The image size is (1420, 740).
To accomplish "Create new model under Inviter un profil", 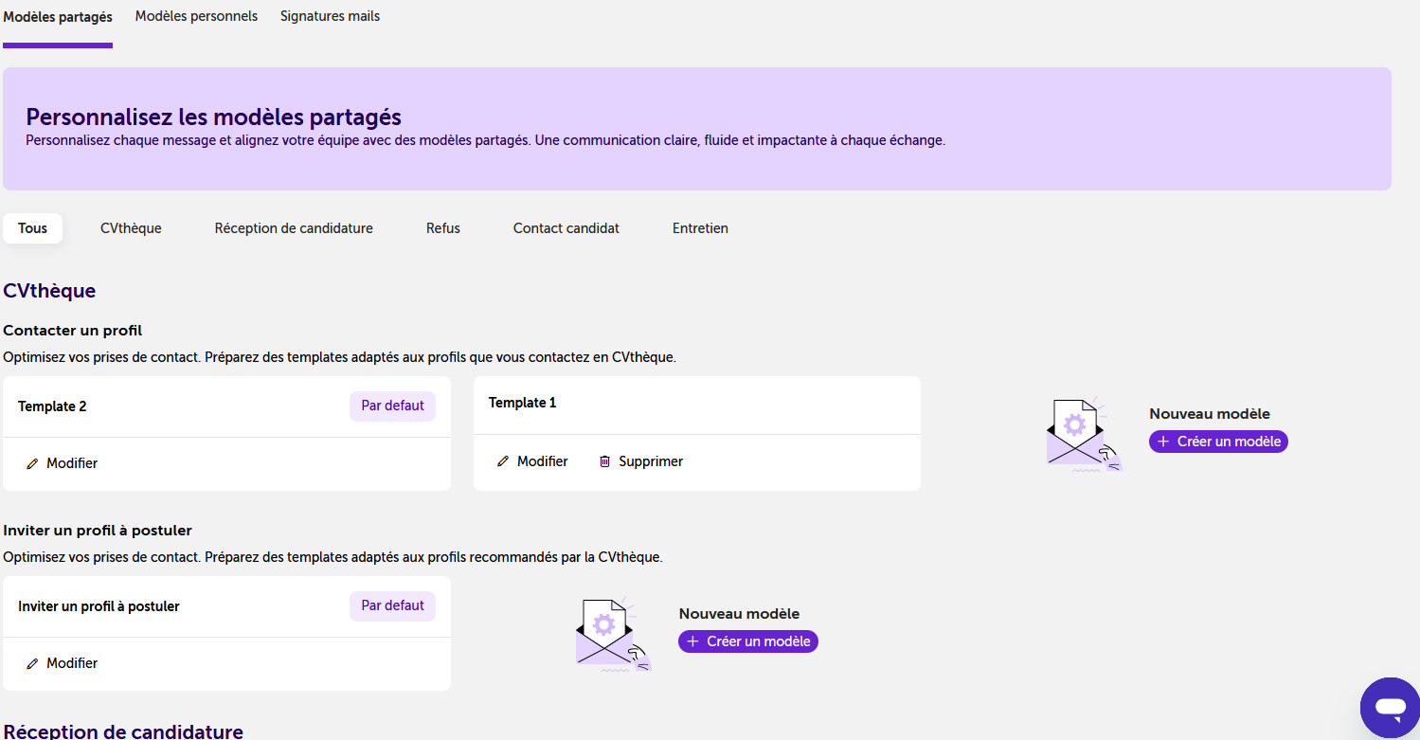I will pos(748,641).
